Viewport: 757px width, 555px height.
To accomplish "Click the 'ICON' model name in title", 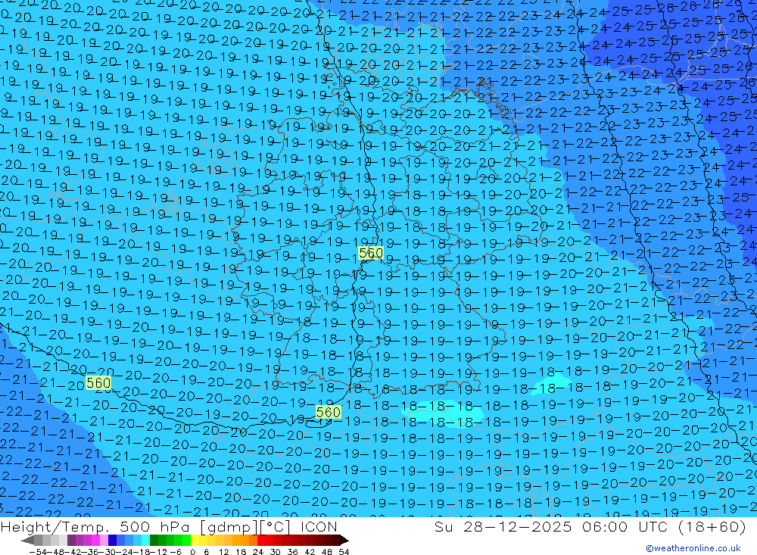I will 319,526.
